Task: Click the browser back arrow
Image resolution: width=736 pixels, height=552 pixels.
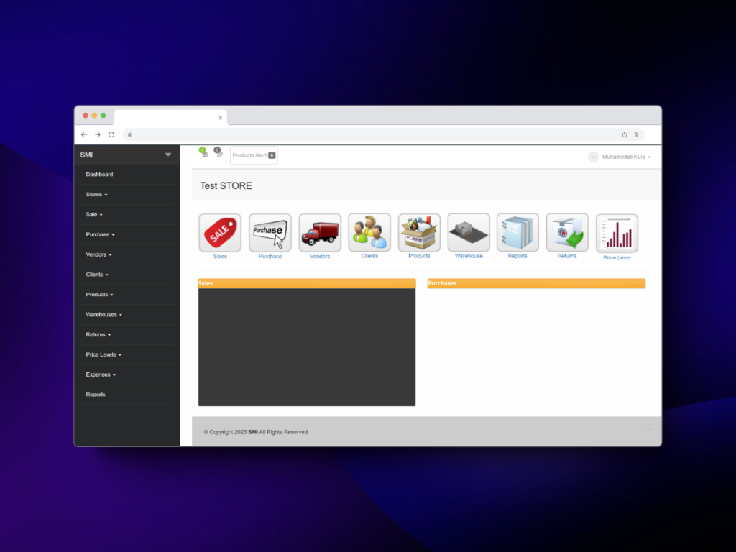Action: (84, 134)
